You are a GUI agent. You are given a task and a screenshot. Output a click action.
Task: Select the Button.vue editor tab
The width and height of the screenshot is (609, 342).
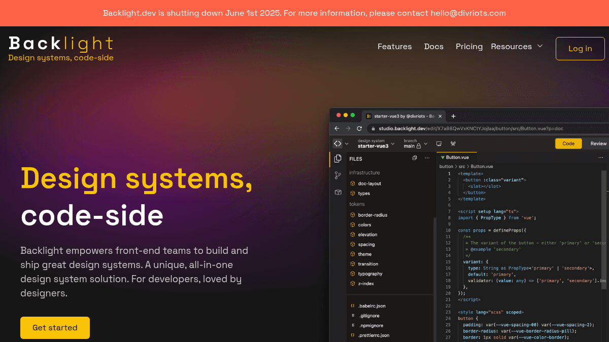(x=456, y=158)
